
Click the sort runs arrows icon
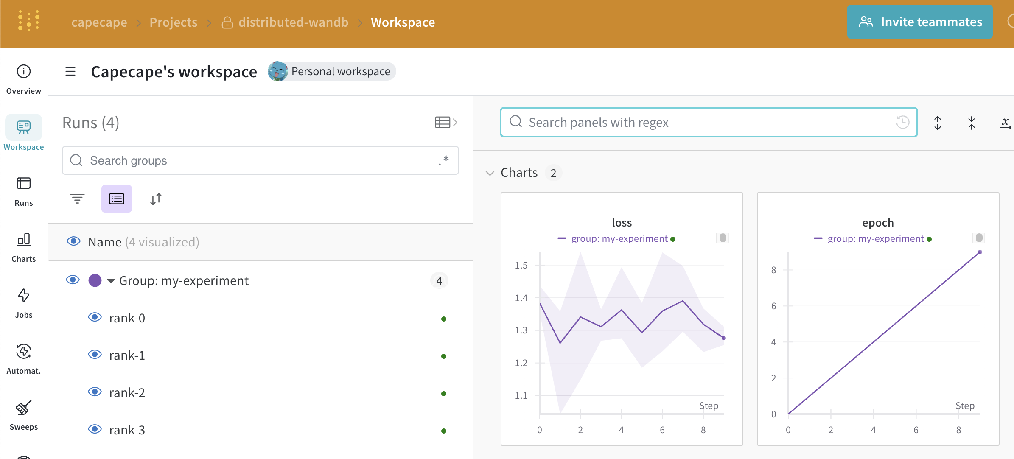pos(156,199)
